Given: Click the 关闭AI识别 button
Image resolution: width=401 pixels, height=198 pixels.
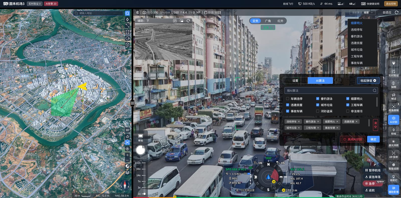Looking at the screenshot, I should pyautogui.click(x=353, y=139).
